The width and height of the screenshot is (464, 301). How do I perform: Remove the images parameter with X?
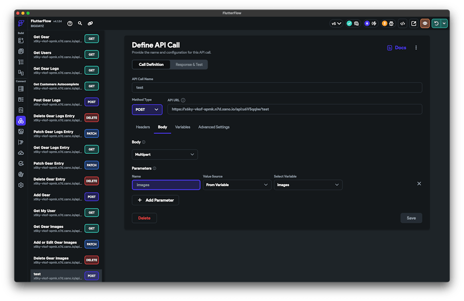tap(419, 183)
